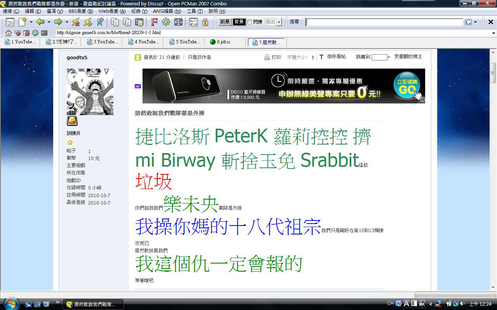497x310 pixels.
Task: Click the home icon beside the address bar
Action: point(8,33)
